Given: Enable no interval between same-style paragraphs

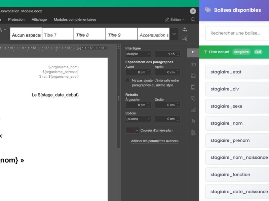Looking at the screenshot, I should 127,80.
